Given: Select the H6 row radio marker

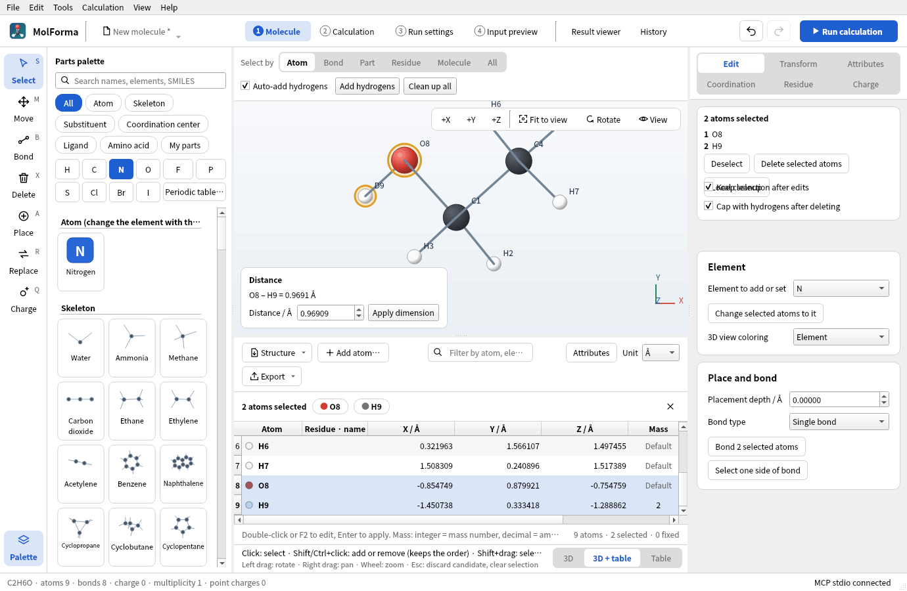Looking at the screenshot, I should [x=249, y=446].
